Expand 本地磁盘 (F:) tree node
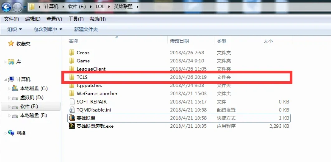 coord(9,116)
